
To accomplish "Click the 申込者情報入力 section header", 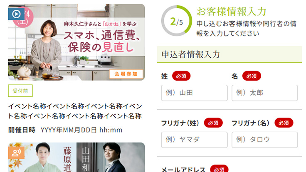I will pos(229,54).
